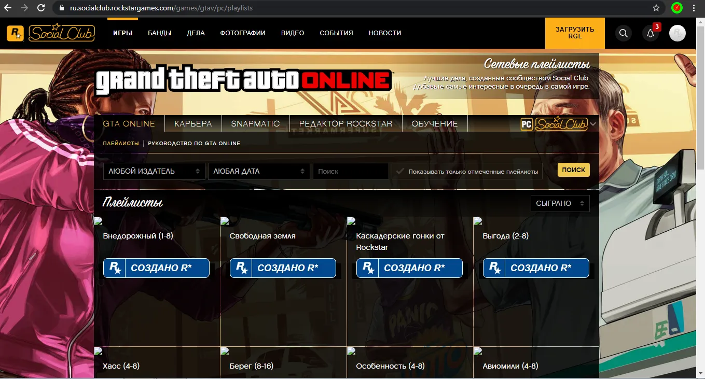The image size is (705, 379).
Task: Open the Любой издатель dropdown
Action: (154, 171)
